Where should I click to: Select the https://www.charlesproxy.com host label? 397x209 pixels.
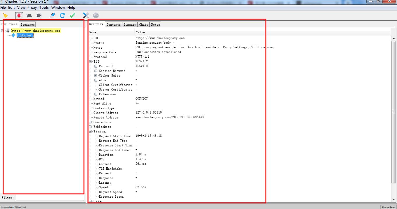pos(36,31)
